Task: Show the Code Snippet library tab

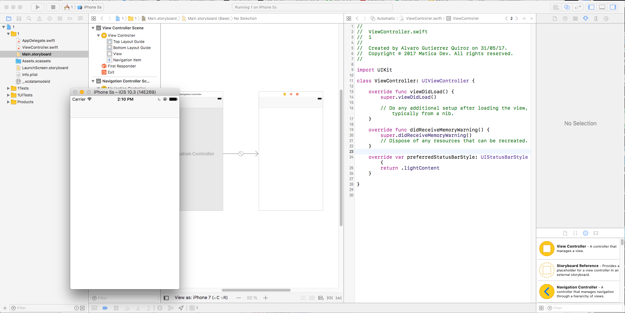Action: click(x=575, y=233)
